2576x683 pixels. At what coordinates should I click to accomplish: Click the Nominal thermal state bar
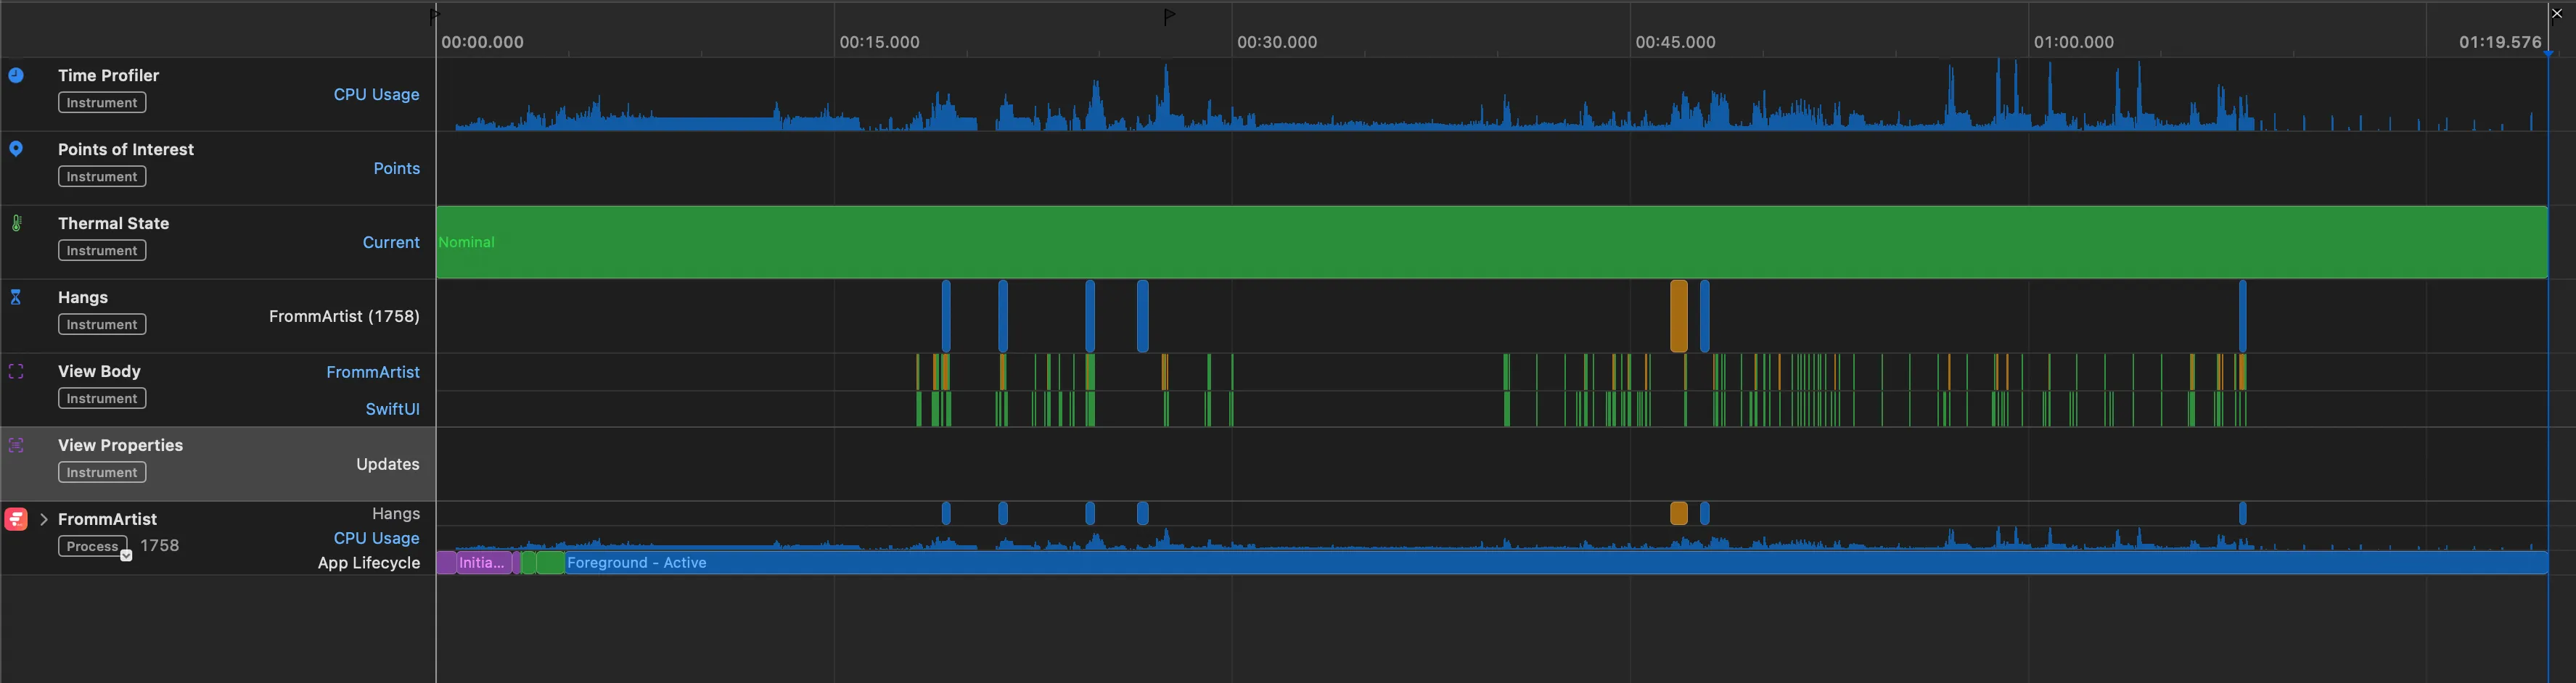click(1492, 241)
